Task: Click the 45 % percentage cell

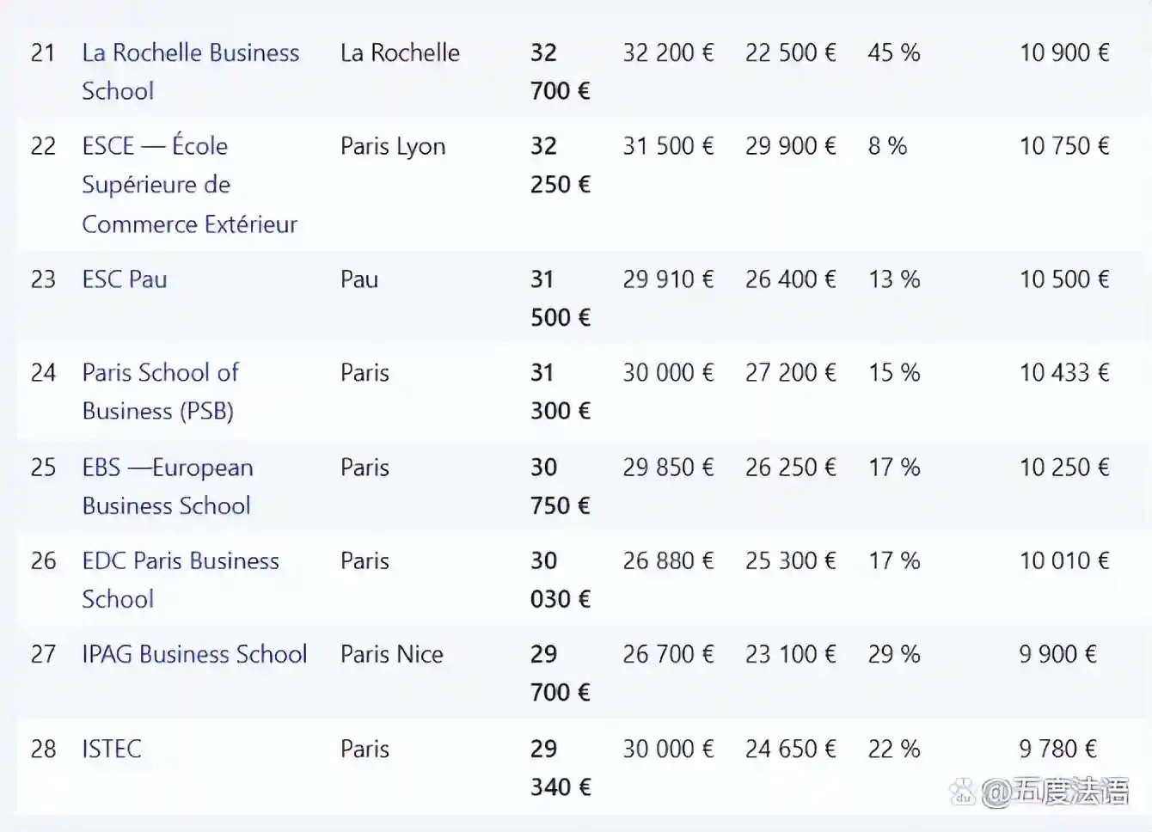Action: (x=893, y=53)
